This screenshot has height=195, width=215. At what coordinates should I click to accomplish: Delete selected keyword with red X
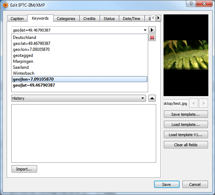[152, 38]
